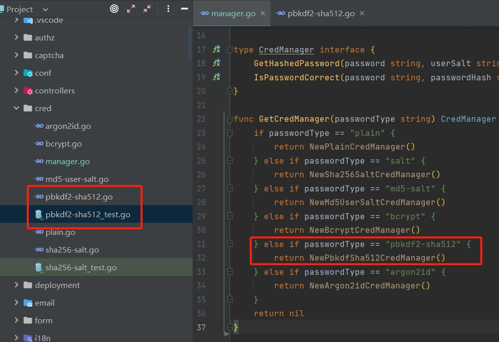
Task: Expand the form folder
Action: coord(17,320)
